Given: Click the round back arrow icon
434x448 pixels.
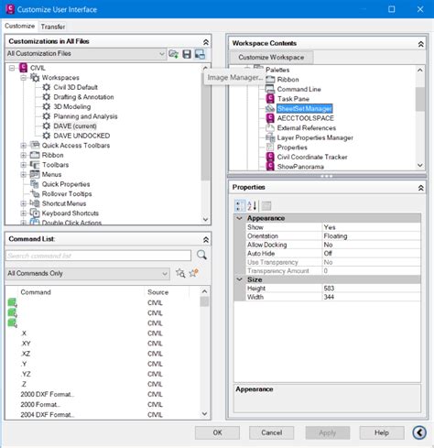Looking at the screenshot, I should tap(419, 432).
